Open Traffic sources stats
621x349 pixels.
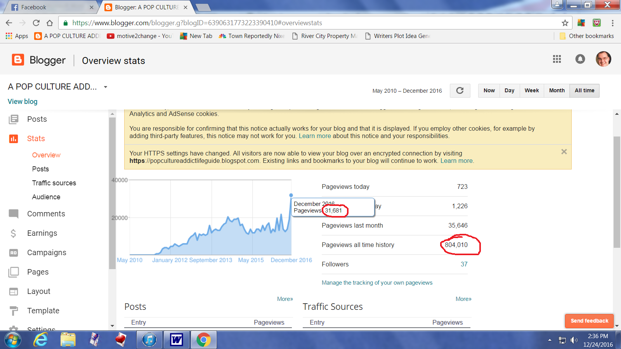(x=54, y=183)
